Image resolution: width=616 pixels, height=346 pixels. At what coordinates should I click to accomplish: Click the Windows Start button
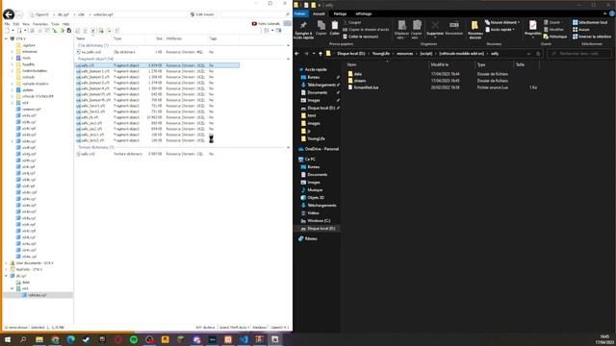pyautogui.click(x=8, y=339)
